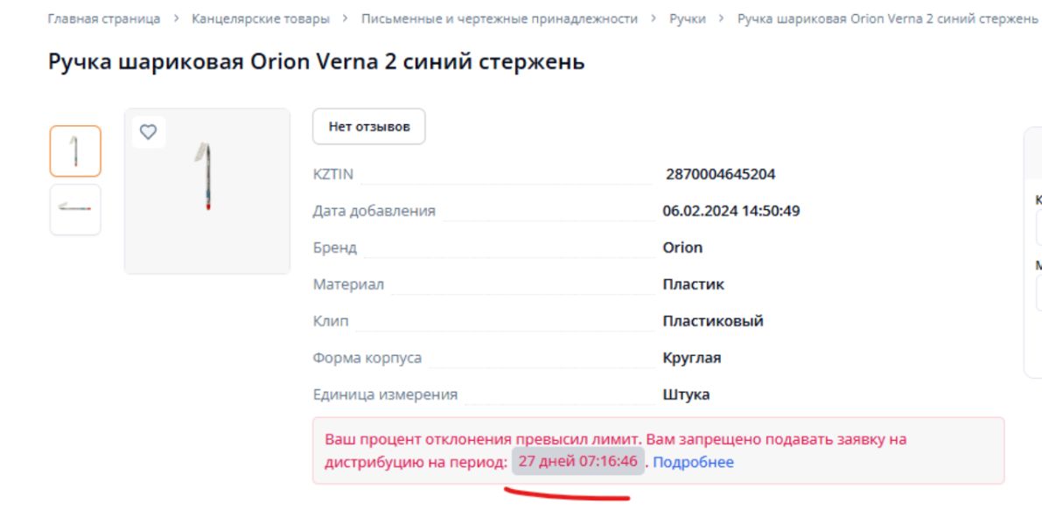1042x531 pixels.
Task: Click the 'Бренд' label
Action: 334,248
